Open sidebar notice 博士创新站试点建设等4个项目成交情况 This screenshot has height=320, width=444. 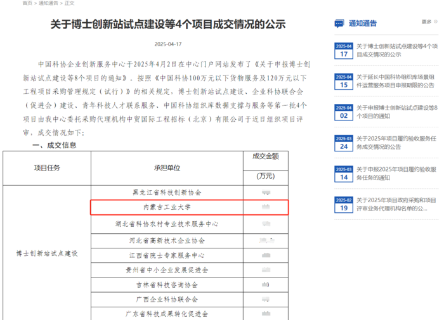396,51
